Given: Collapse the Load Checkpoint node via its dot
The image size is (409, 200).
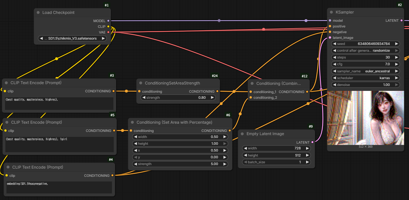Looking at the screenshot, I should [38, 12].
